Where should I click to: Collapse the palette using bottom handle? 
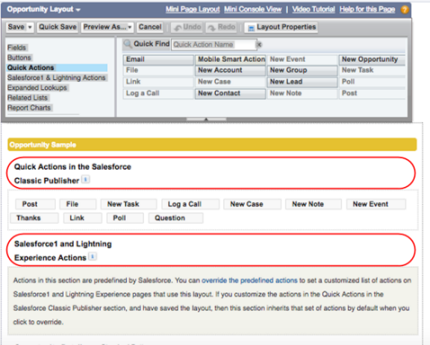(206, 119)
